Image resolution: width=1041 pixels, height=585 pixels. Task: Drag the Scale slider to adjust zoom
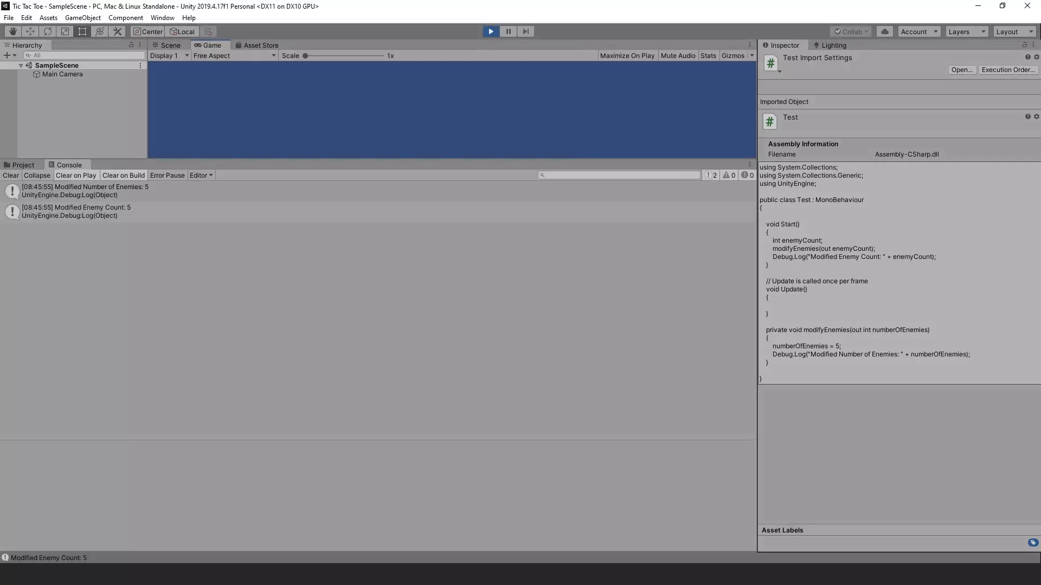tap(306, 55)
